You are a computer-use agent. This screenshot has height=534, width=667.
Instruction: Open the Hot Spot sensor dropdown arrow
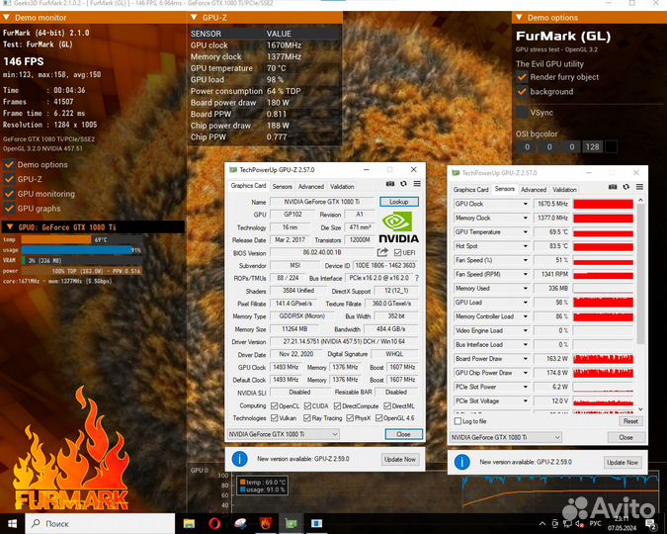tap(526, 246)
